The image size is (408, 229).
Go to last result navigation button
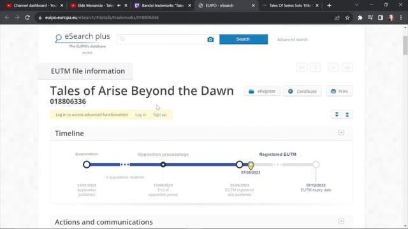coord(347,68)
